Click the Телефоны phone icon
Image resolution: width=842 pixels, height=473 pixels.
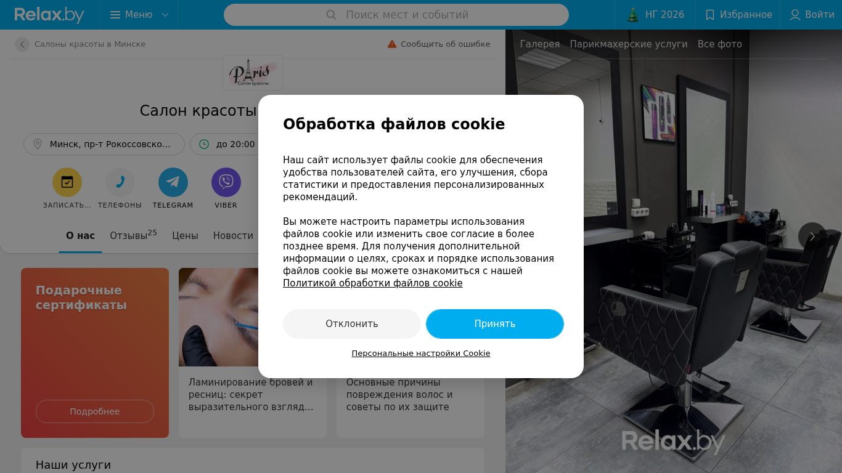coord(120,182)
